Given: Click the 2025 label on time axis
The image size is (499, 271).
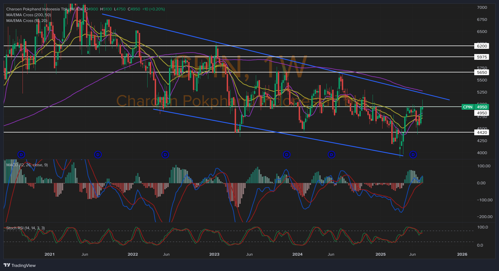Looking at the screenshot, I should 381,254.
